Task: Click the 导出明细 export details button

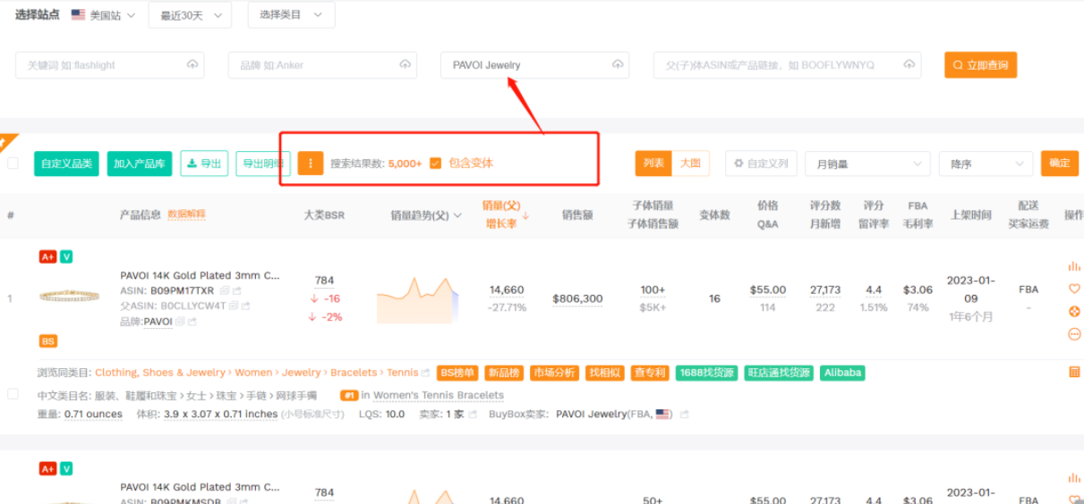Action: (263, 164)
